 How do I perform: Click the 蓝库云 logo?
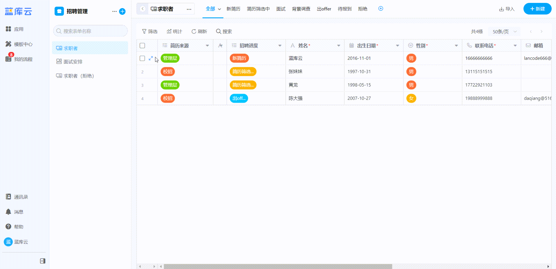pos(18,12)
